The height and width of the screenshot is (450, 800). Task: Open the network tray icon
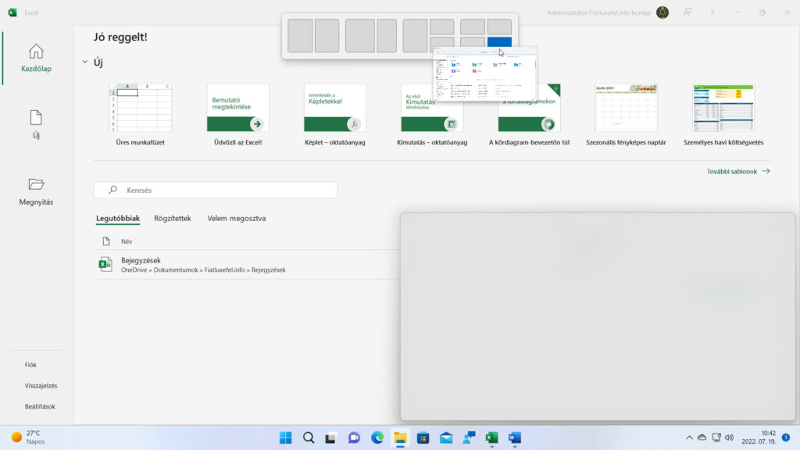point(716,437)
